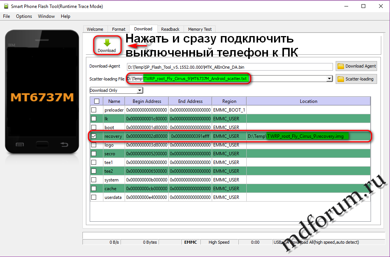
Task: Switch to the Readback tab
Action: pos(170,29)
